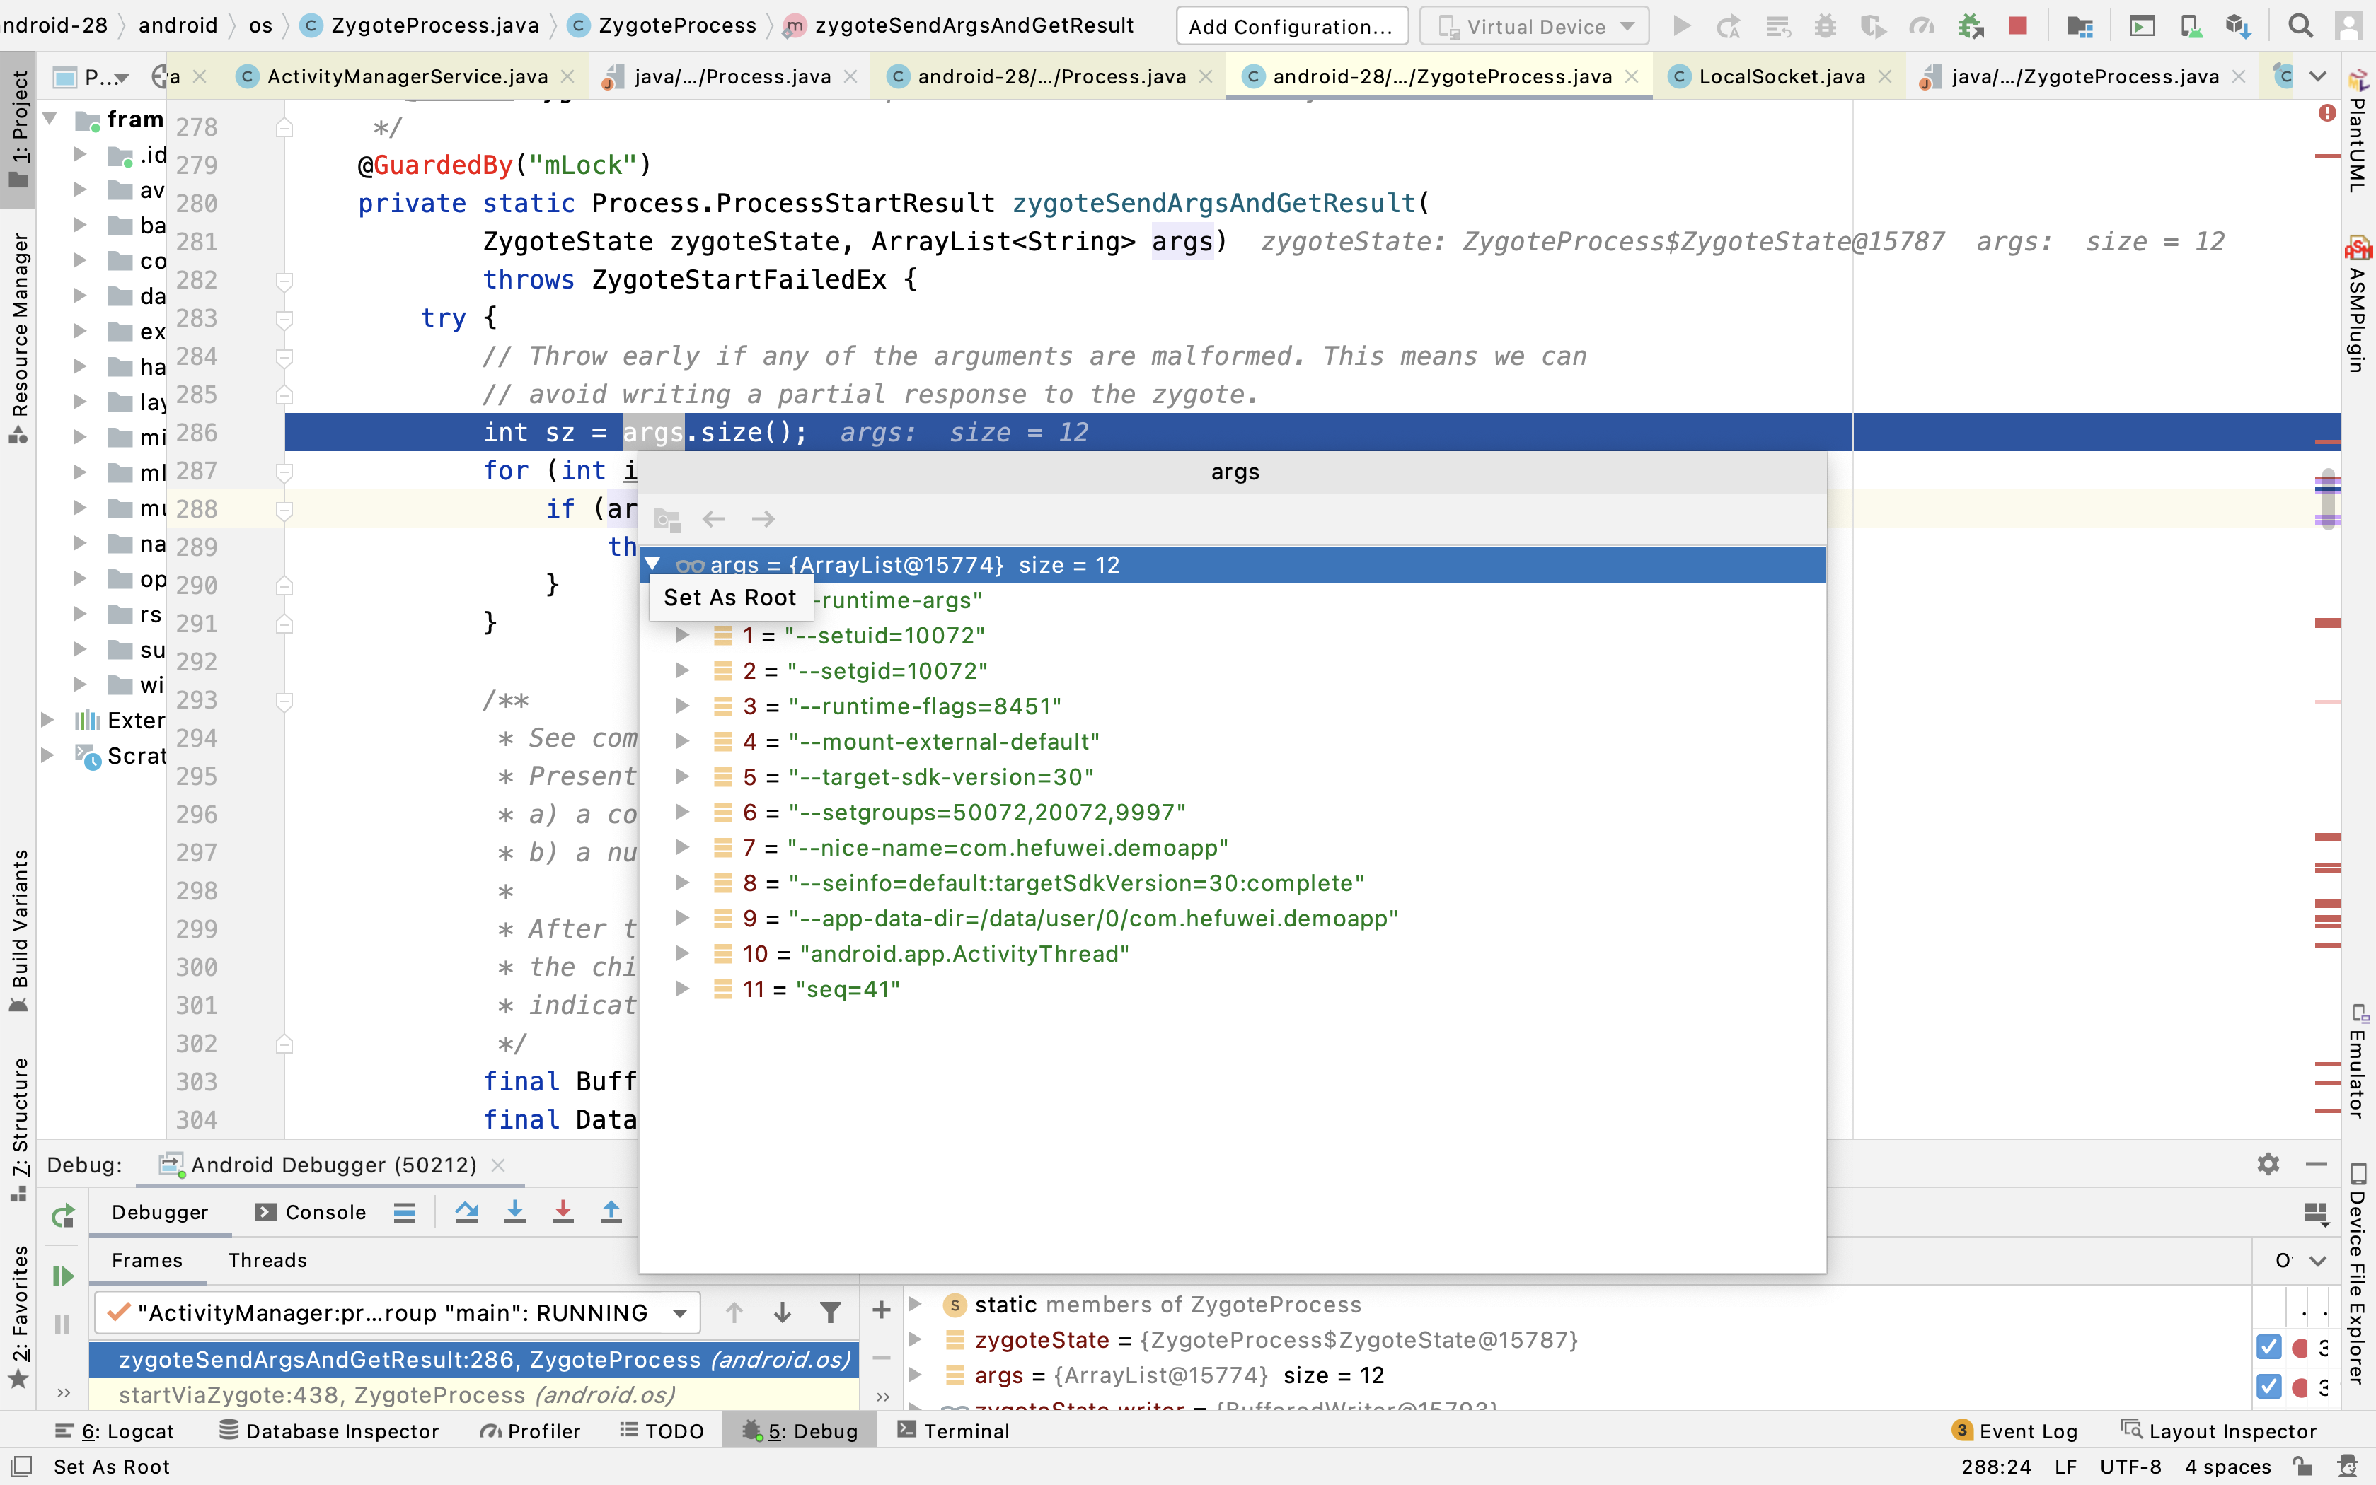This screenshot has height=1485, width=2376.
Task: Collapse the args ArrayList root node
Action: pos(652,565)
